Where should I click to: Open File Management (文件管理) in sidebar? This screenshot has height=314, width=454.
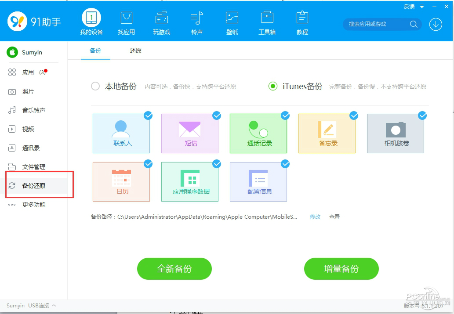(x=34, y=167)
